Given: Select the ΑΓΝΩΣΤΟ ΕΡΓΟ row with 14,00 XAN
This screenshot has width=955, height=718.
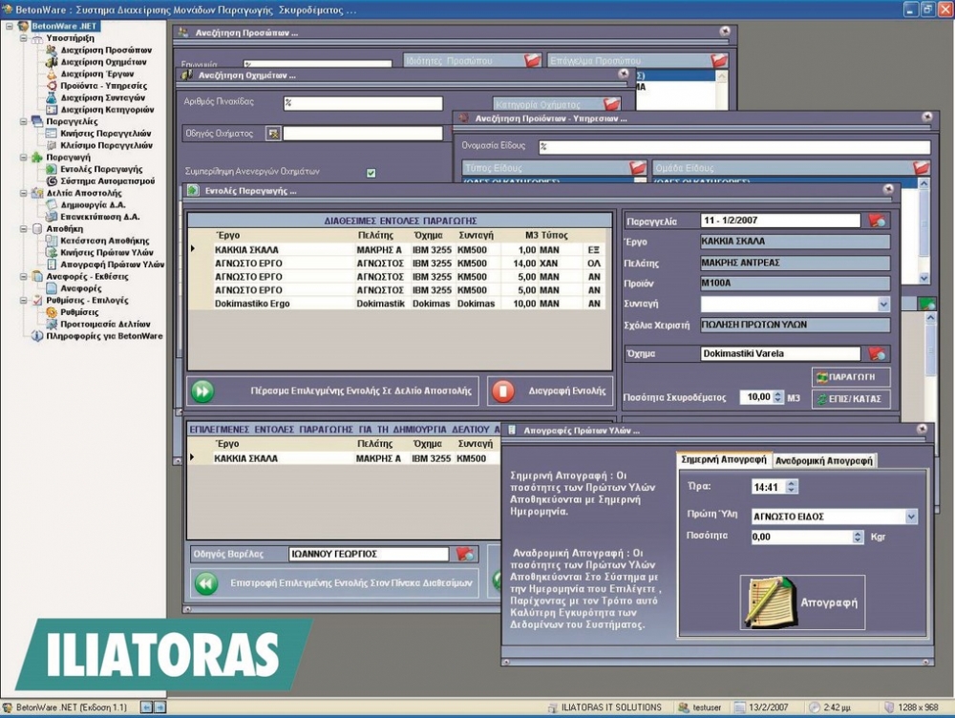Looking at the screenshot, I should point(396,264).
